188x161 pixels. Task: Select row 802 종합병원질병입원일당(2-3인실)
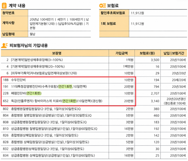coord(94,109)
